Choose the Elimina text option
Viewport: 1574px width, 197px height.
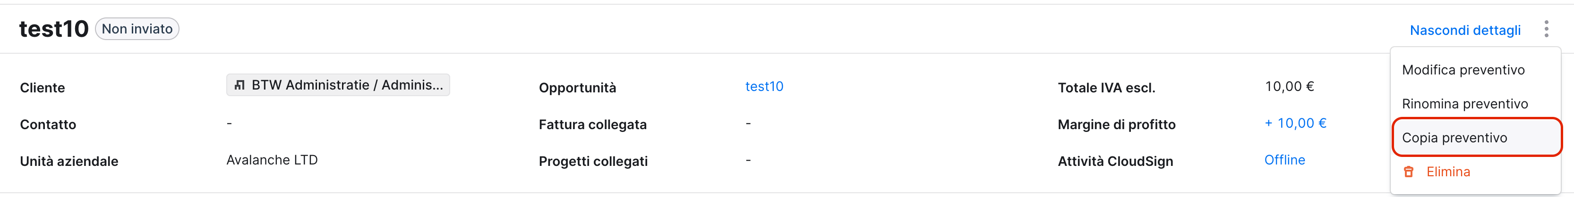[1447, 172]
